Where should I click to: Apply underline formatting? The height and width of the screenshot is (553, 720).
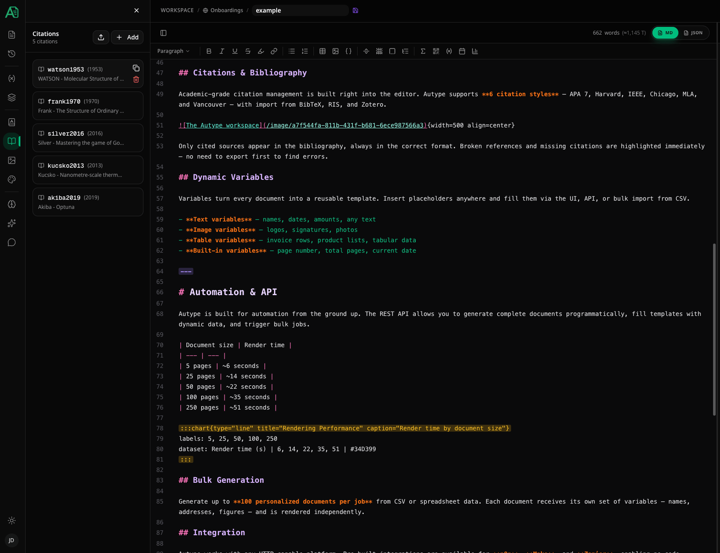[235, 51]
